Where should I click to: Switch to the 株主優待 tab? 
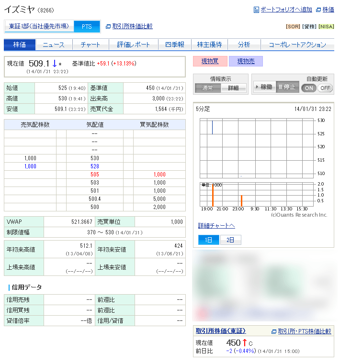pyautogui.click(x=210, y=44)
